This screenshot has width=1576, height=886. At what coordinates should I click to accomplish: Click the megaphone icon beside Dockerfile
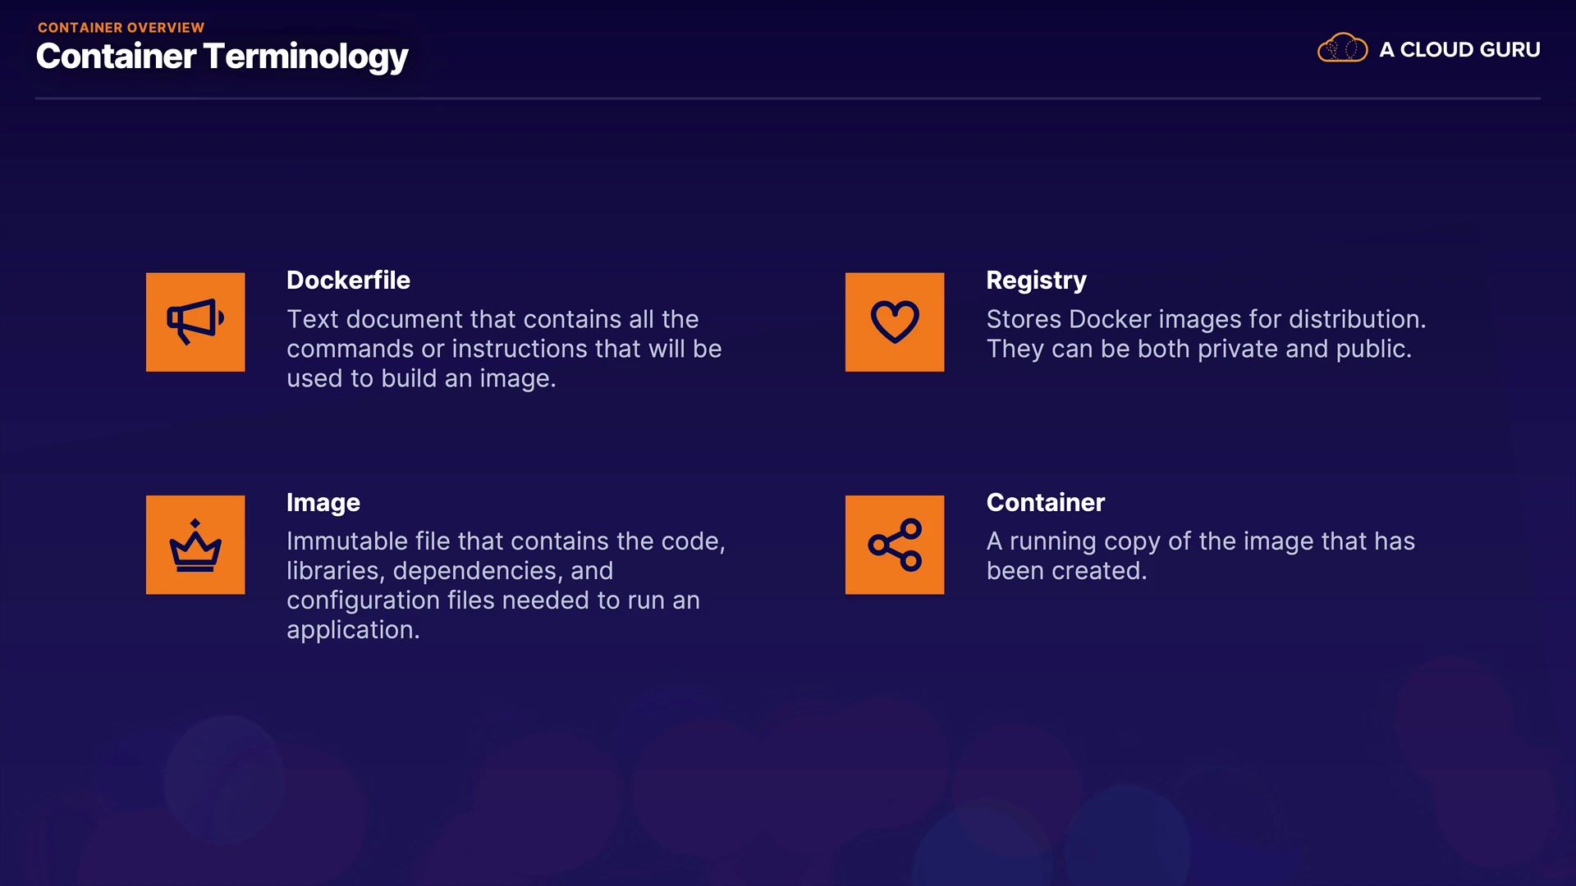[195, 322]
